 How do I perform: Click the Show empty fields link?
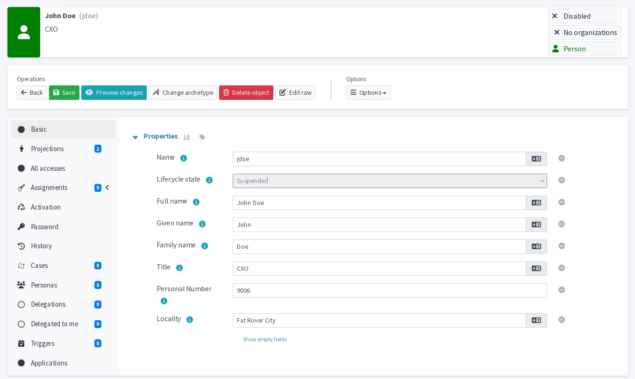pyautogui.click(x=265, y=339)
